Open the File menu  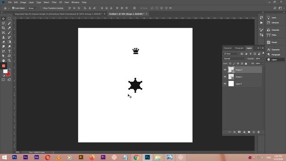10,2
